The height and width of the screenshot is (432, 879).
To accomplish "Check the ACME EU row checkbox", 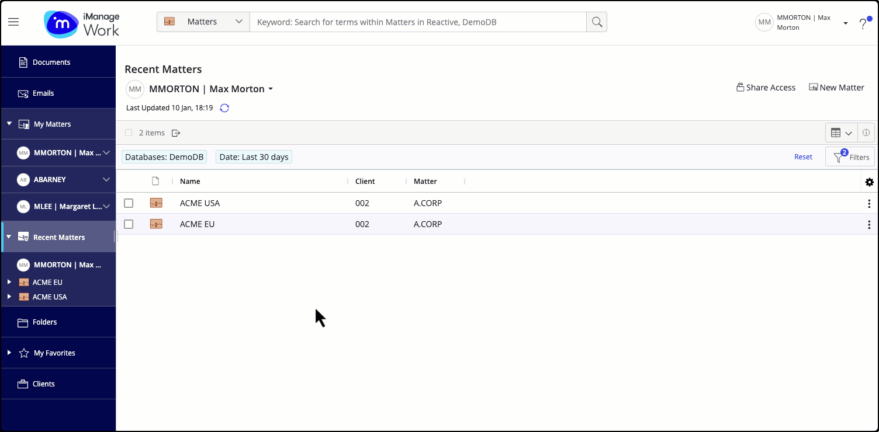I will 129,224.
